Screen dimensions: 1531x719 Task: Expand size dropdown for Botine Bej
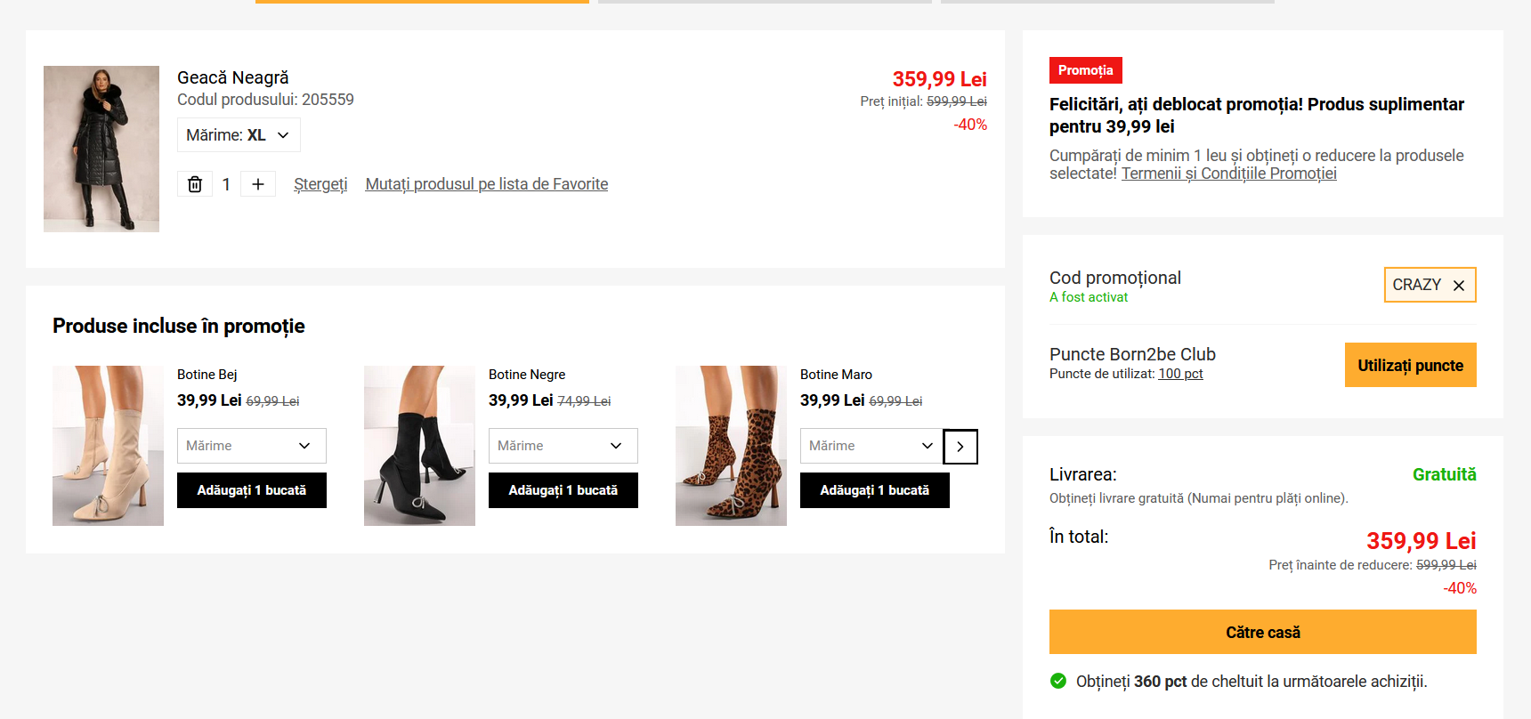pyautogui.click(x=252, y=446)
